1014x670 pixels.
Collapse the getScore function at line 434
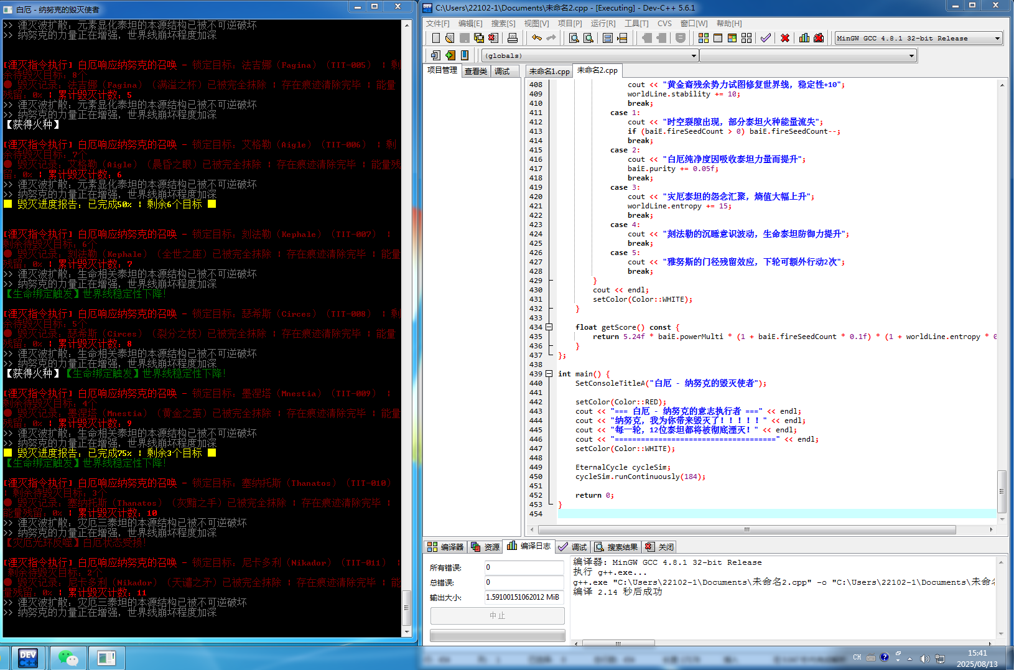[549, 327]
